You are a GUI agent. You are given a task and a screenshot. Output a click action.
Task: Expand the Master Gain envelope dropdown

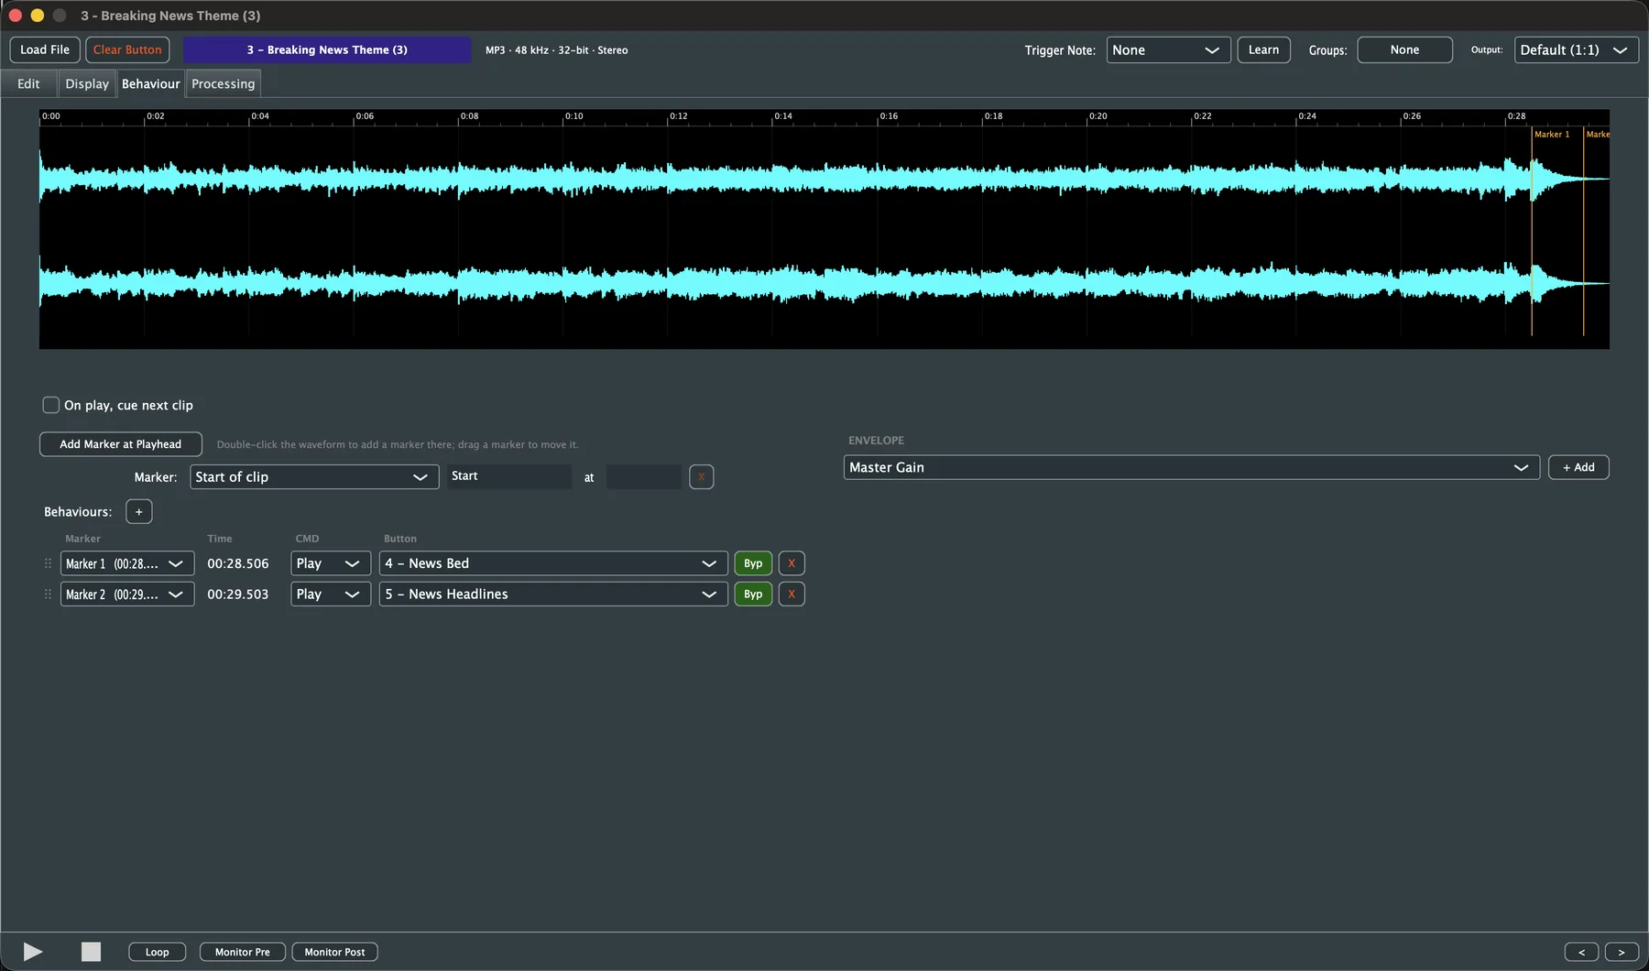click(1191, 467)
